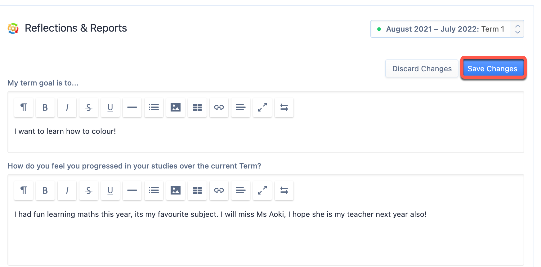Toggle bold in the term goal editor
541x267 pixels.
(45, 107)
